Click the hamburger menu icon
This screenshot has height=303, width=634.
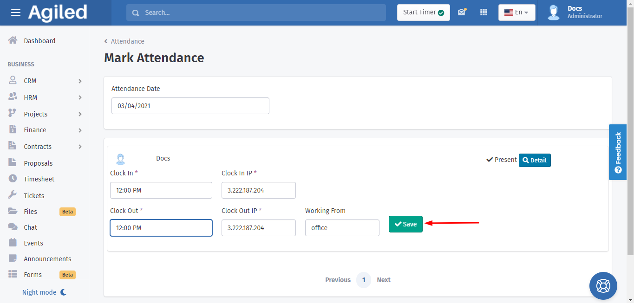pos(16,13)
